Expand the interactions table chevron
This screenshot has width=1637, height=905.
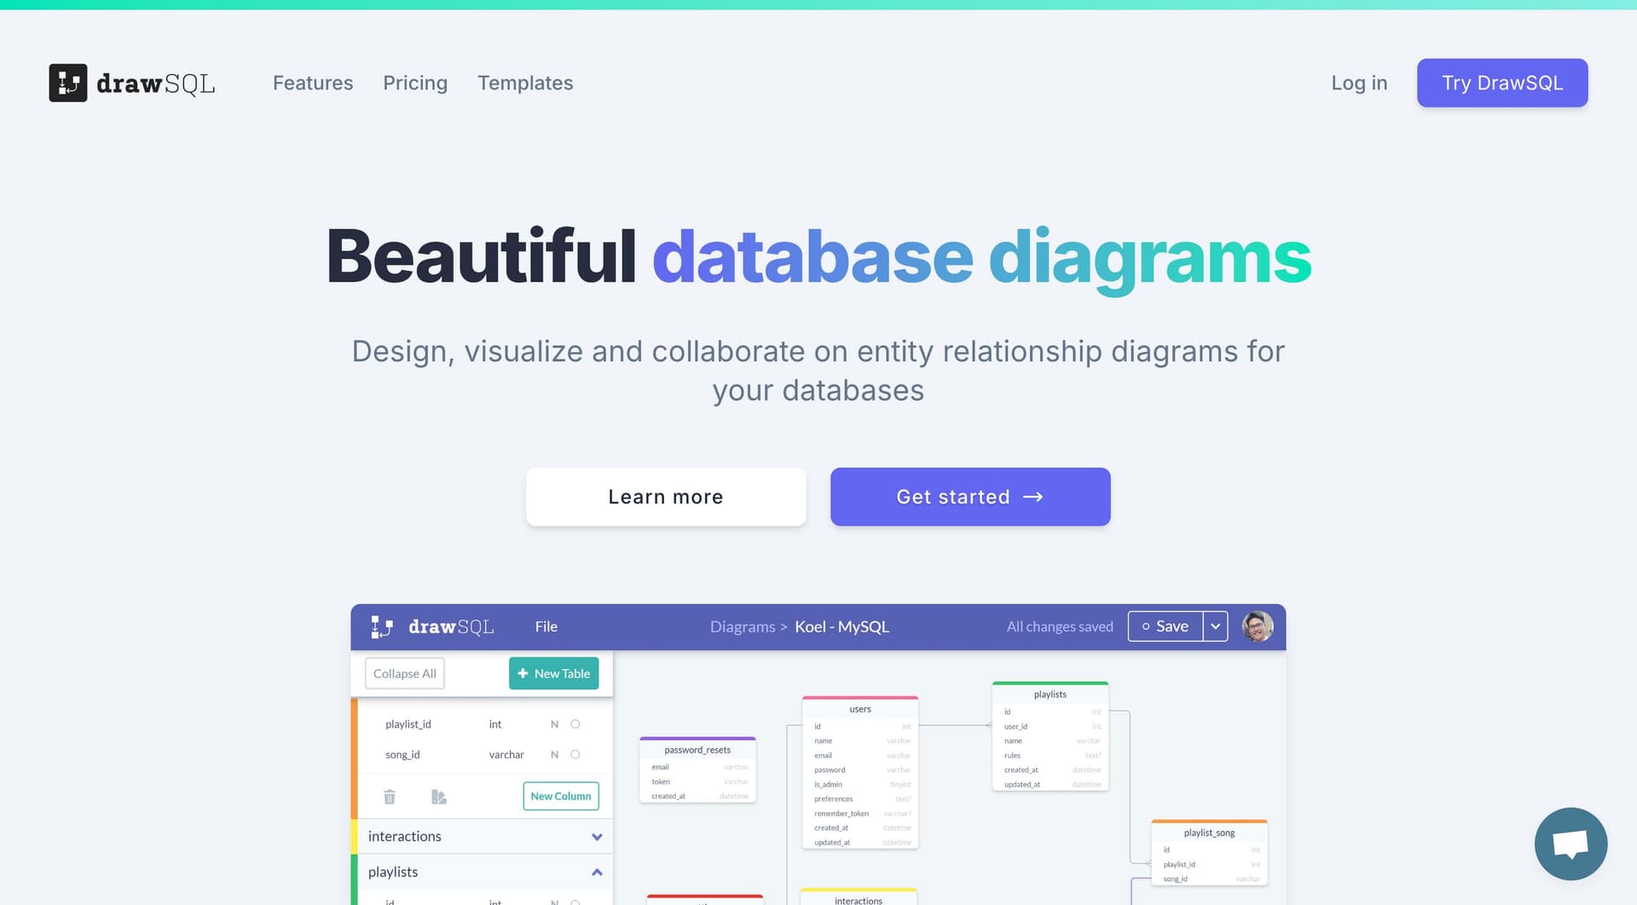tap(597, 837)
